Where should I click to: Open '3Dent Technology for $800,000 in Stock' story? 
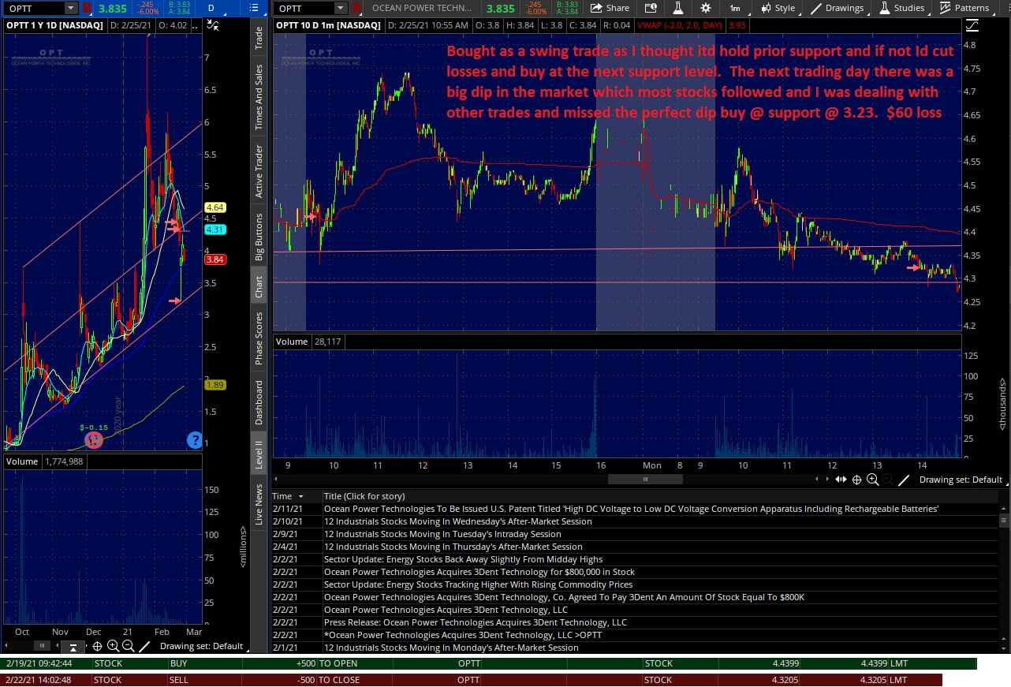tap(479, 572)
